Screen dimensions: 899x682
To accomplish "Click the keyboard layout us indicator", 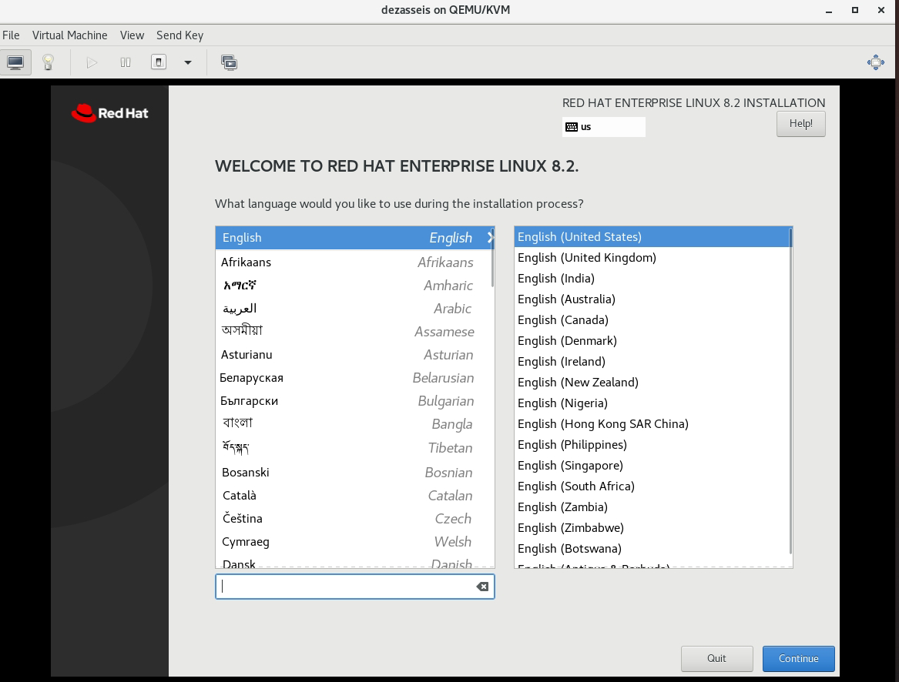I will 604,127.
